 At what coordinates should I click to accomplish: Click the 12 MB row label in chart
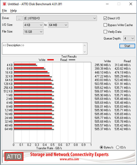(x=9, y=110)
